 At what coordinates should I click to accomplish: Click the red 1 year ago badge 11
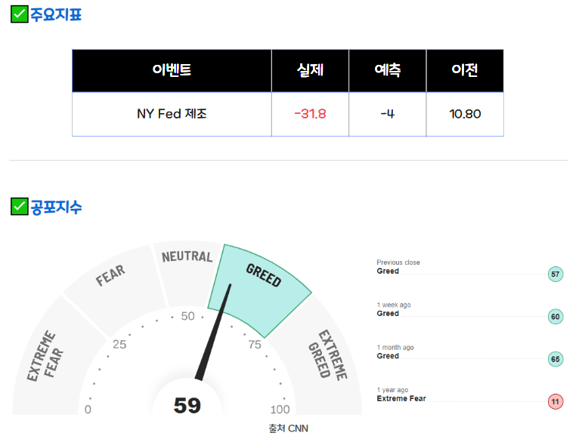556,401
